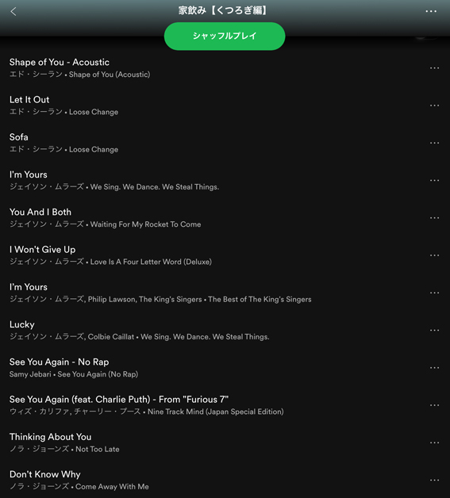This screenshot has height=498, width=450.
Task: Open more options for Shape of You - Acoustic
Action: click(434, 68)
